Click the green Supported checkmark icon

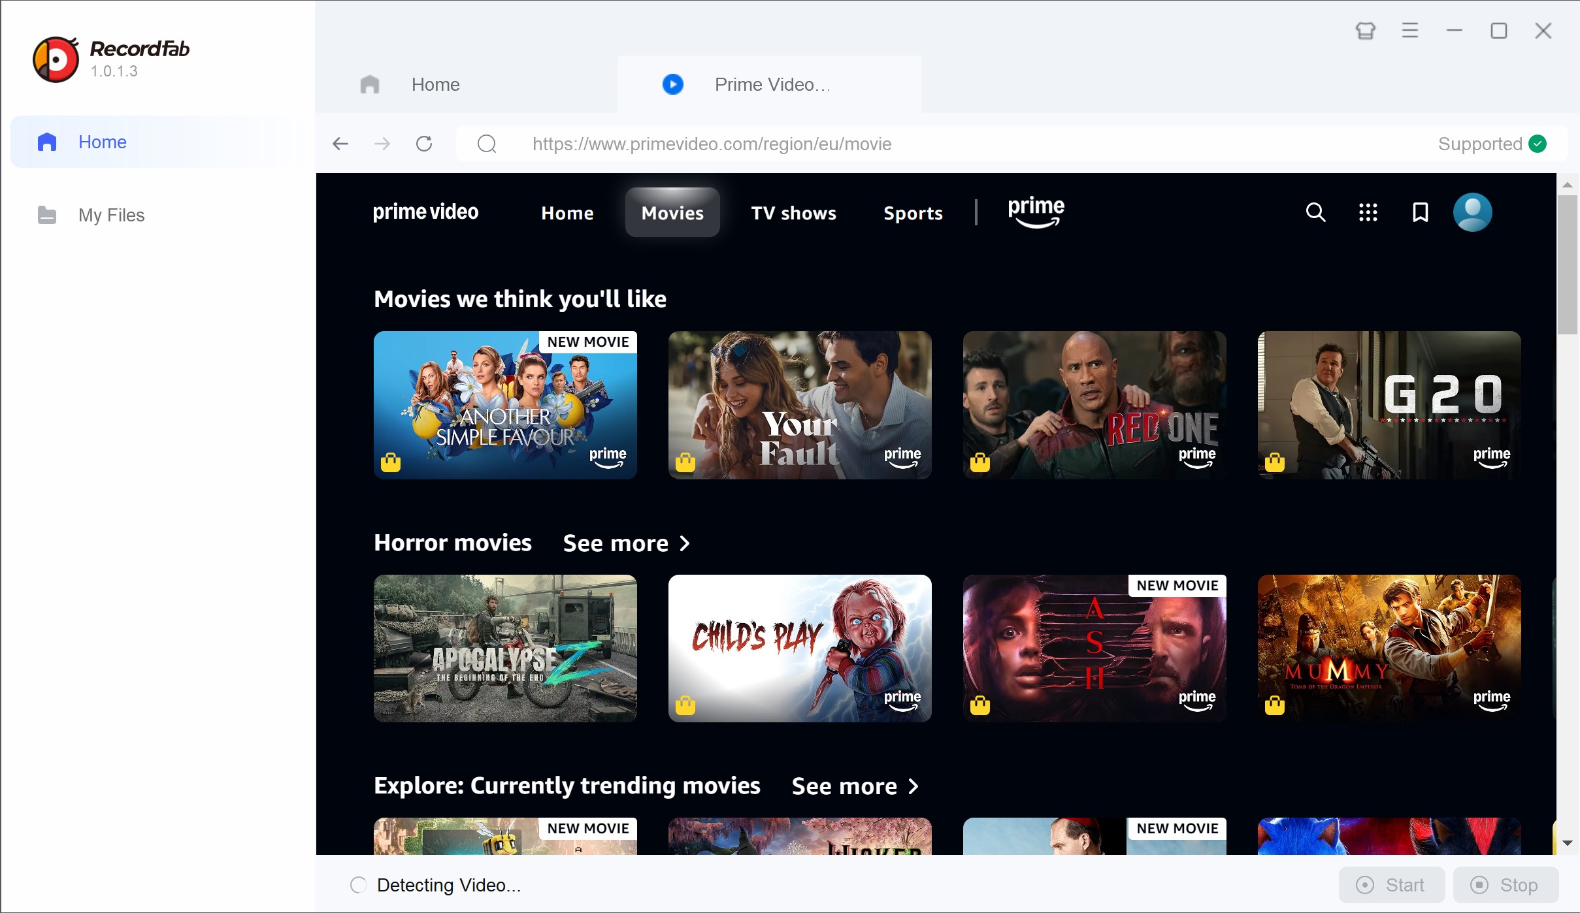coord(1538,144)
